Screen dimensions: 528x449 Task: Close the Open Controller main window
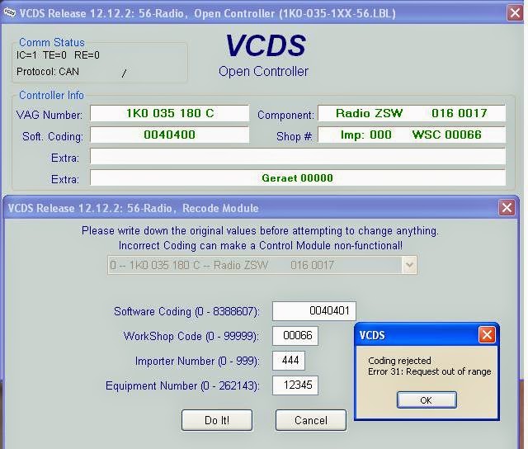point(515,13)
